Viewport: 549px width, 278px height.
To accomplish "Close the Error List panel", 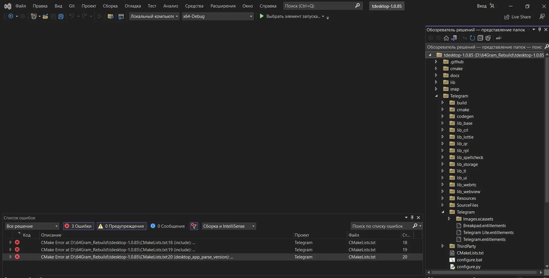I will tap(419, 218).
